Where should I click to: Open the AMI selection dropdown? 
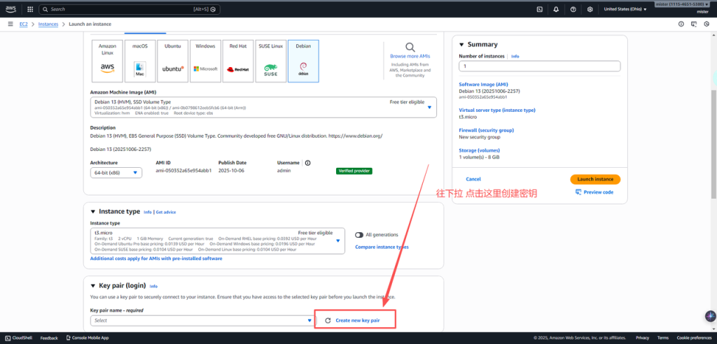pyautogui.click(x=263, y=108)
